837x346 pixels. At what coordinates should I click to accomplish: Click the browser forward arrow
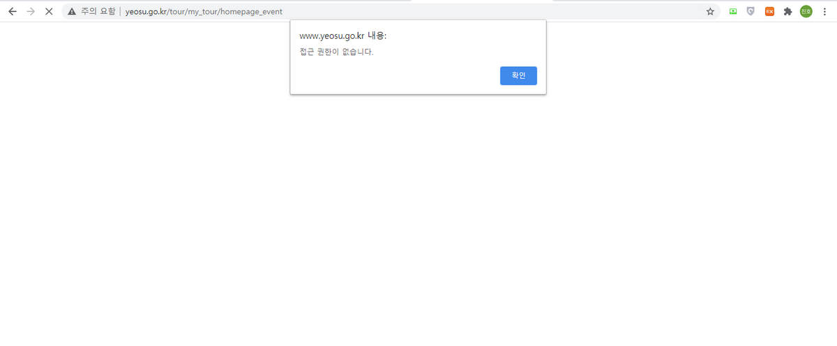[x=30, y=11]
